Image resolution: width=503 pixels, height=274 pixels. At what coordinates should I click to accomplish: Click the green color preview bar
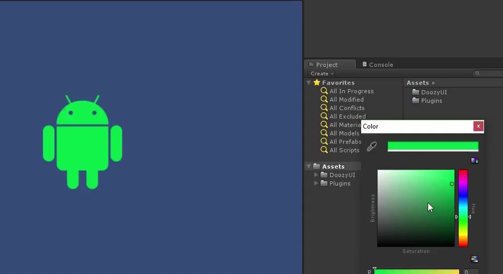(x=433, y=146)
